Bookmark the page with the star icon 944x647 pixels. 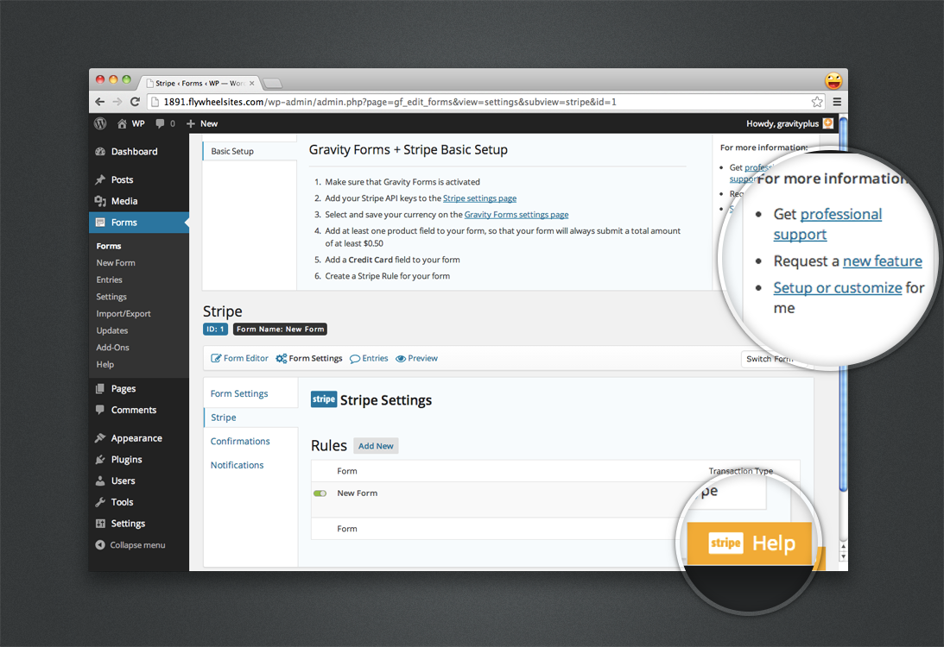pos(816,102)
